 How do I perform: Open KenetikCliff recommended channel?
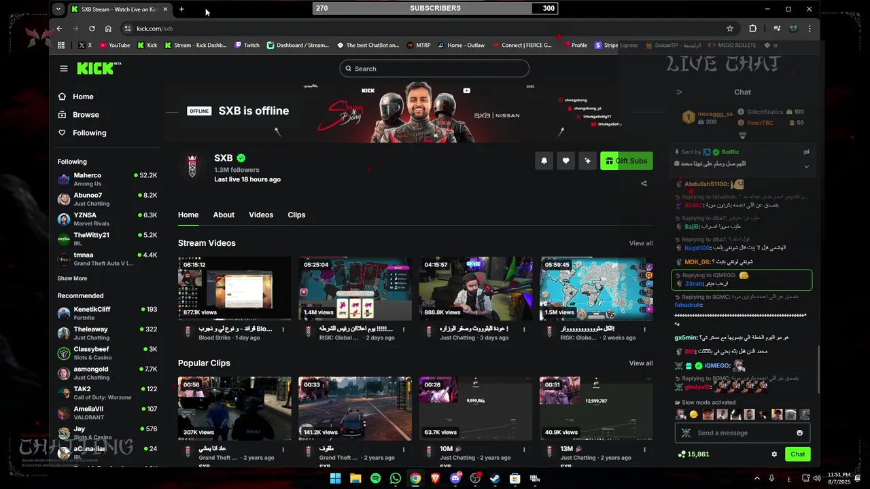click(107, 313)
